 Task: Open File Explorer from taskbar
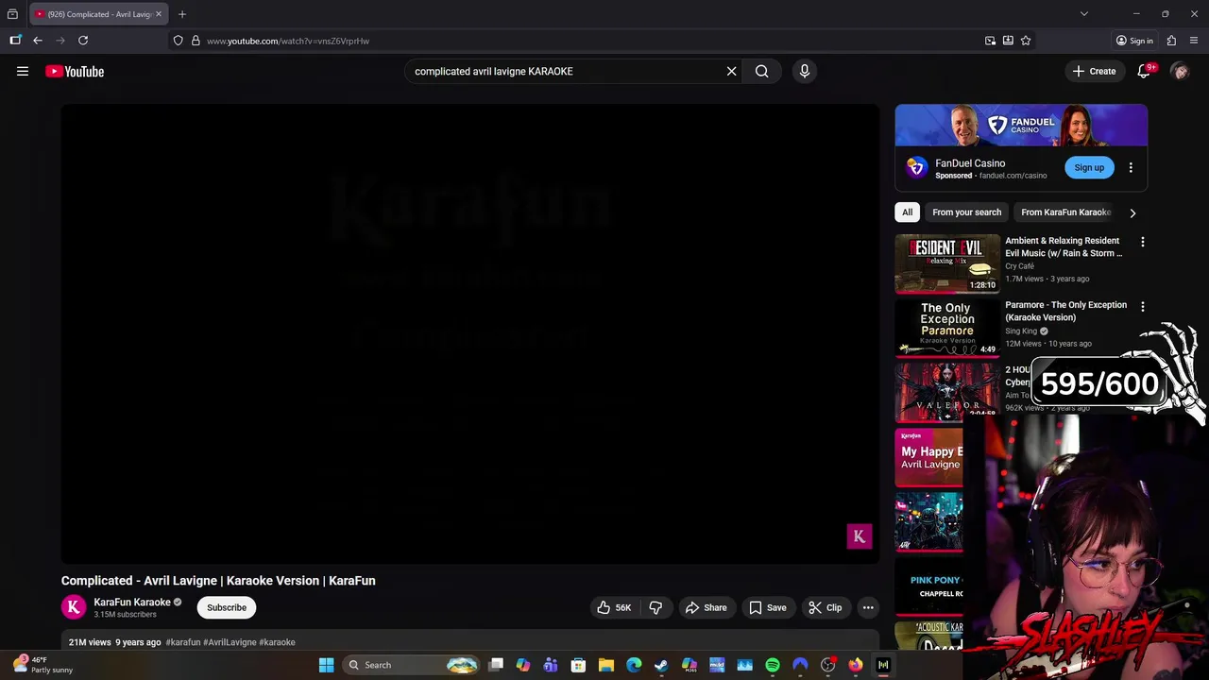(x=606, y=665)
